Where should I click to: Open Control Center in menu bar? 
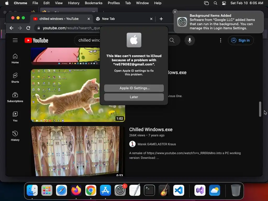point(224,3)
